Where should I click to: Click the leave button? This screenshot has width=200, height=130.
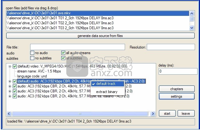coord(186,114)
